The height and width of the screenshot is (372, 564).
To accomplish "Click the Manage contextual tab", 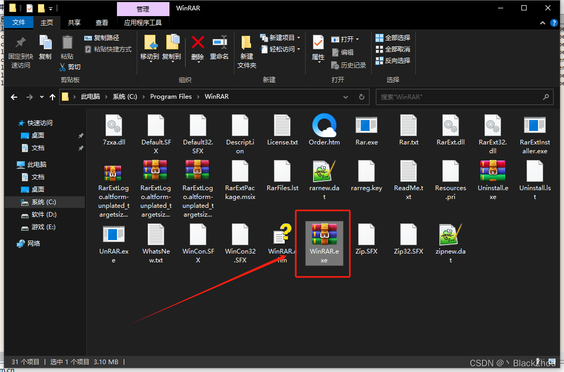I will tap(143, 9).
